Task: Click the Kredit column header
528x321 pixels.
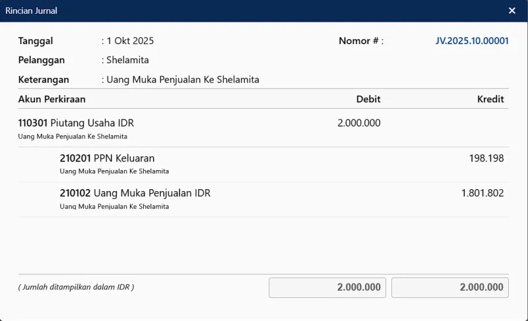Action: click(x=490, y=100)
